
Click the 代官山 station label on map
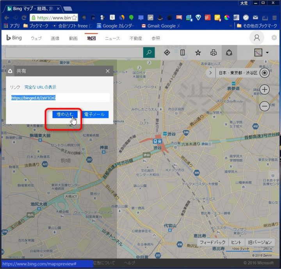pos(170,226)
